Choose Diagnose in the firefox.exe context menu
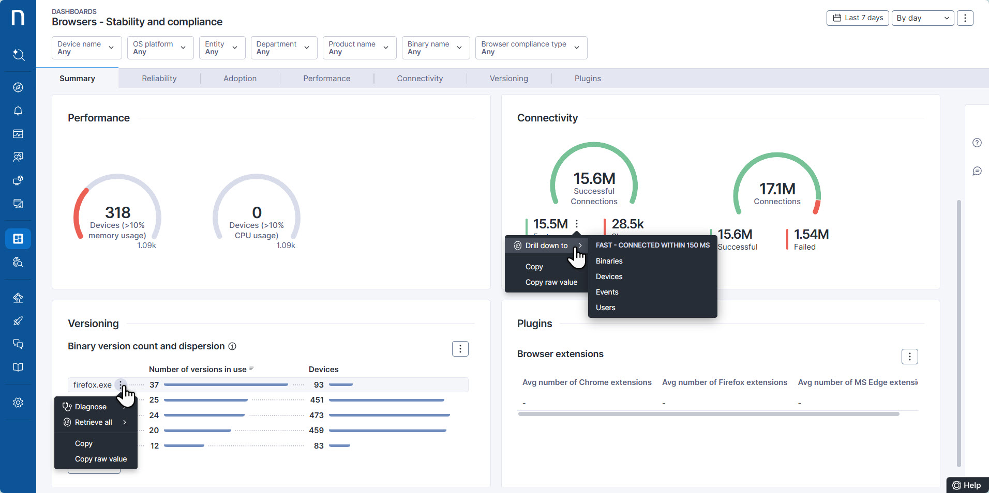This screenshot has width=989, height=493. 91,407
